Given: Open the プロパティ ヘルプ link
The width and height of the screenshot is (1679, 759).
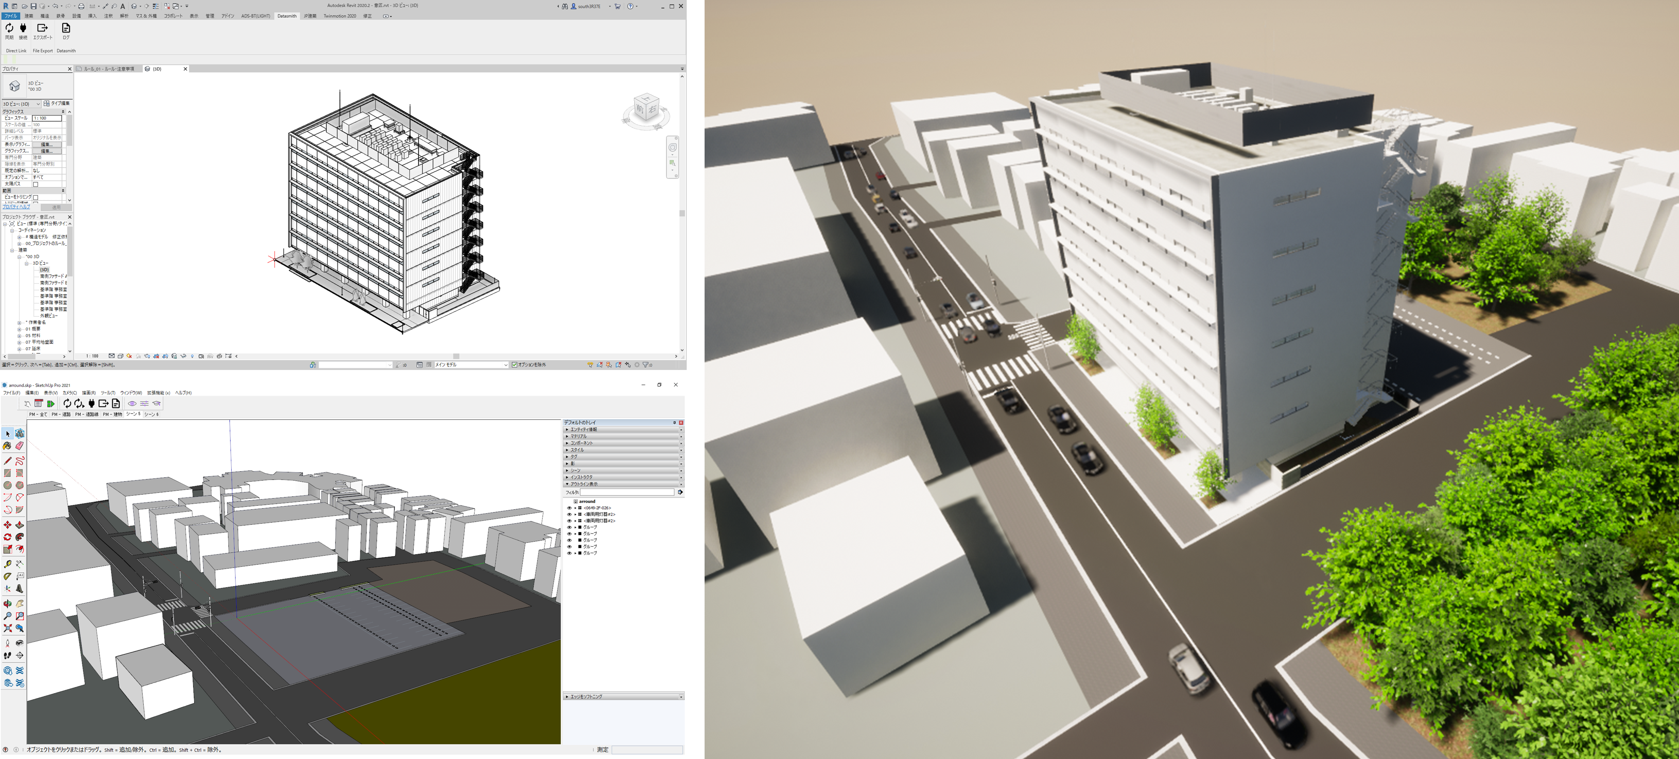Looking at the screenshot, I should [x=16, y=207].
